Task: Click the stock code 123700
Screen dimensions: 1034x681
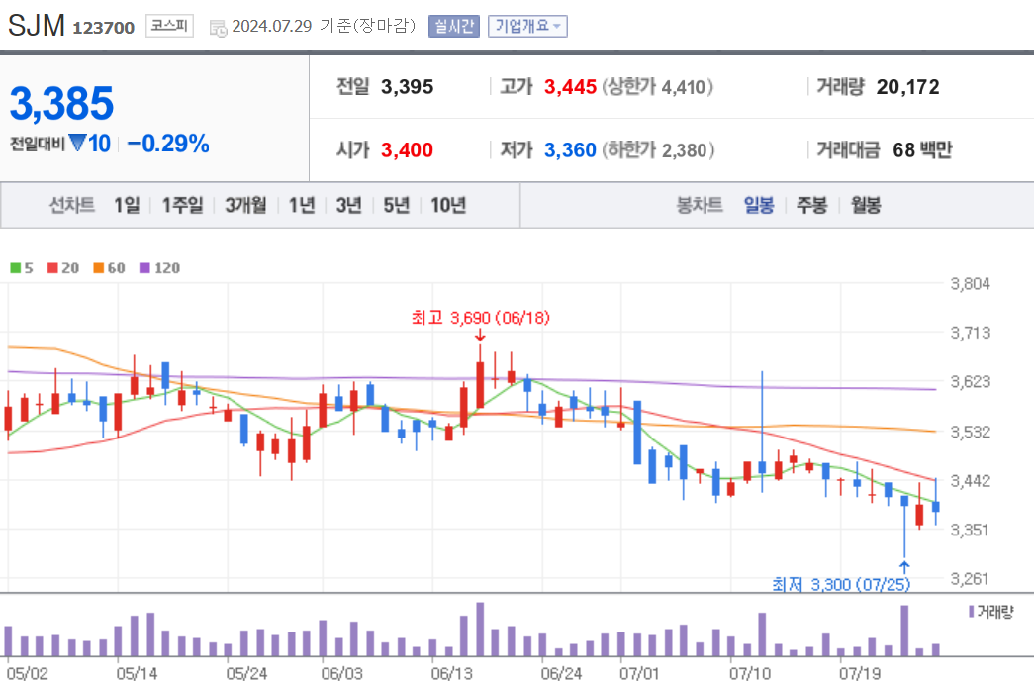Action: click(x=104, y=28)
